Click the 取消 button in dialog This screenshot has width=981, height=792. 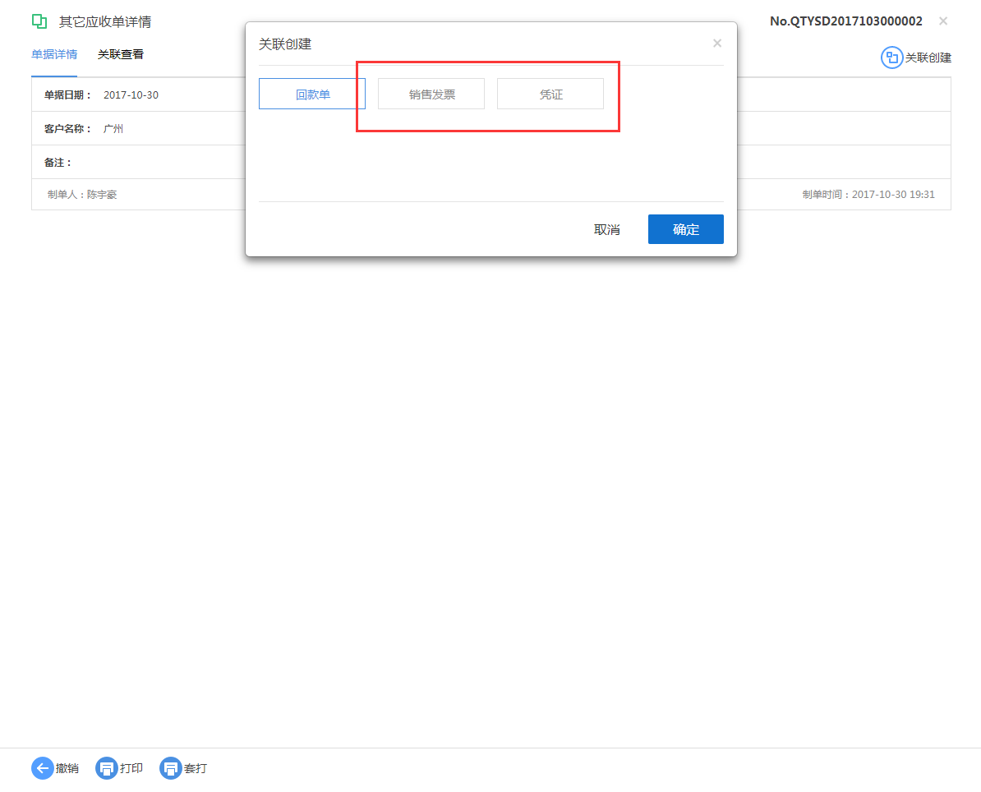click(x=607, y=229)
